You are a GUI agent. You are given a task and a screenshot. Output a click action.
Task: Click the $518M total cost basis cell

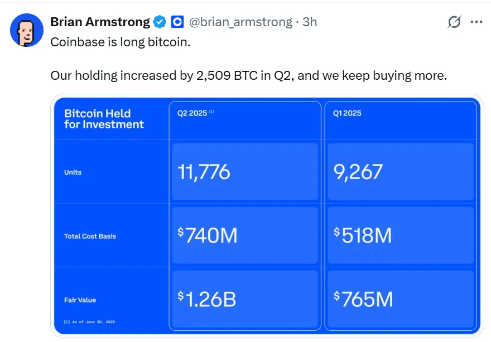click(400, 235)
